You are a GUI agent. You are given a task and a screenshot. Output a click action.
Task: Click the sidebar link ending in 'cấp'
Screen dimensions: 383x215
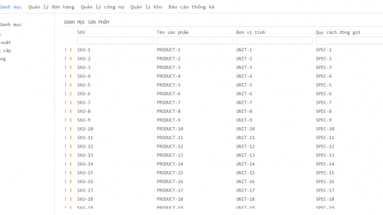click(x=5, y=50)
